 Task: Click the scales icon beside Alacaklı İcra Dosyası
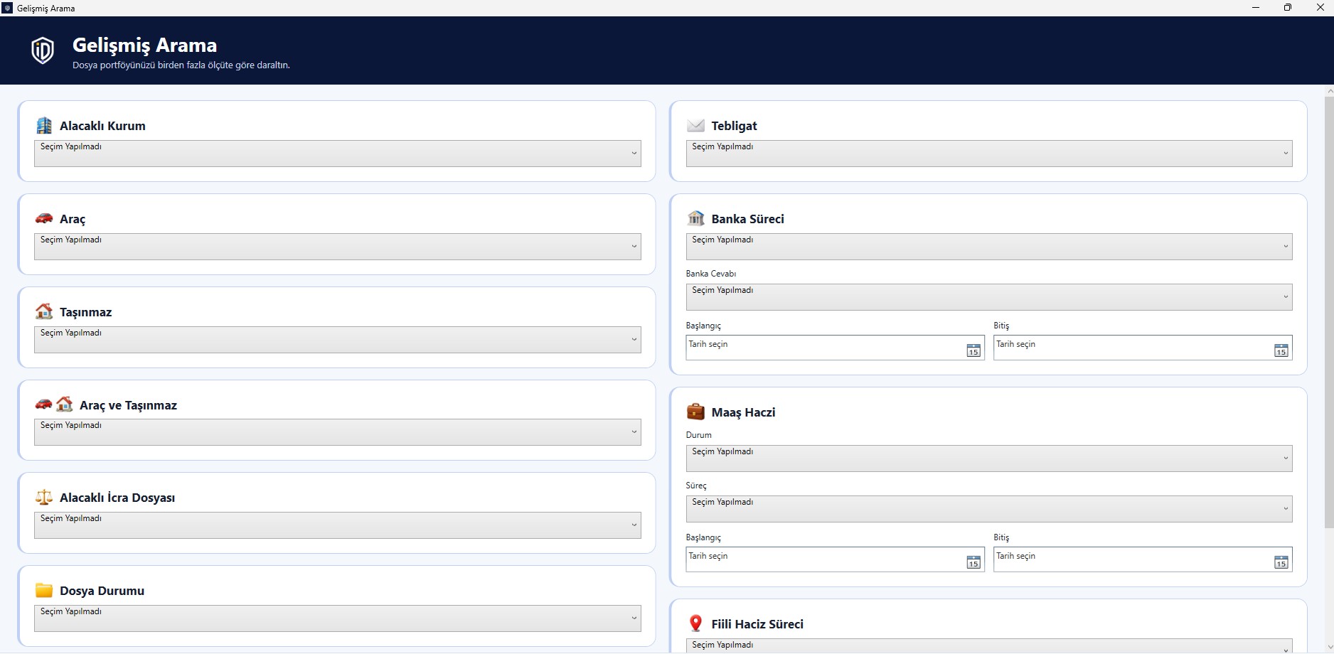click(44, 498)
